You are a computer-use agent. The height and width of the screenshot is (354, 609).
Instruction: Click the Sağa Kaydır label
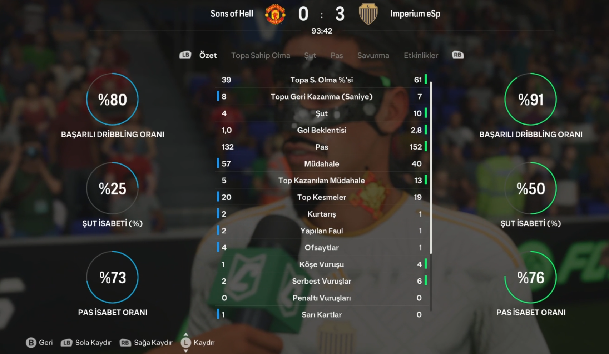(153, 343)
